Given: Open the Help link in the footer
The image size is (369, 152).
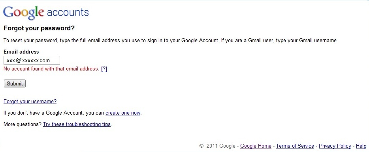Looking at the screenshot, I should [x=361, y=146].
